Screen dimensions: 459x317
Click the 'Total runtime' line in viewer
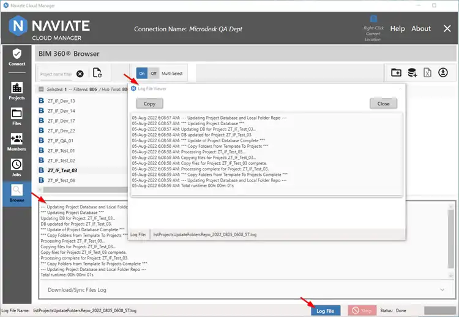coord(182,186)
